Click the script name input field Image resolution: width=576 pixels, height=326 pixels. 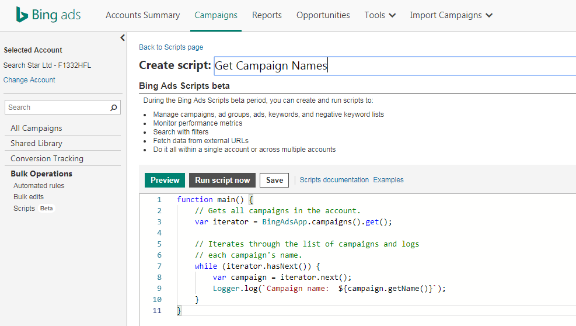[x=395, y=66]
